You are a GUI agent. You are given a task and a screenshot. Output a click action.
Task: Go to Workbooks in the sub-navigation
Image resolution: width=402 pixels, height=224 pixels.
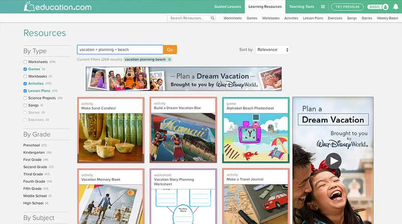(271, 18)
